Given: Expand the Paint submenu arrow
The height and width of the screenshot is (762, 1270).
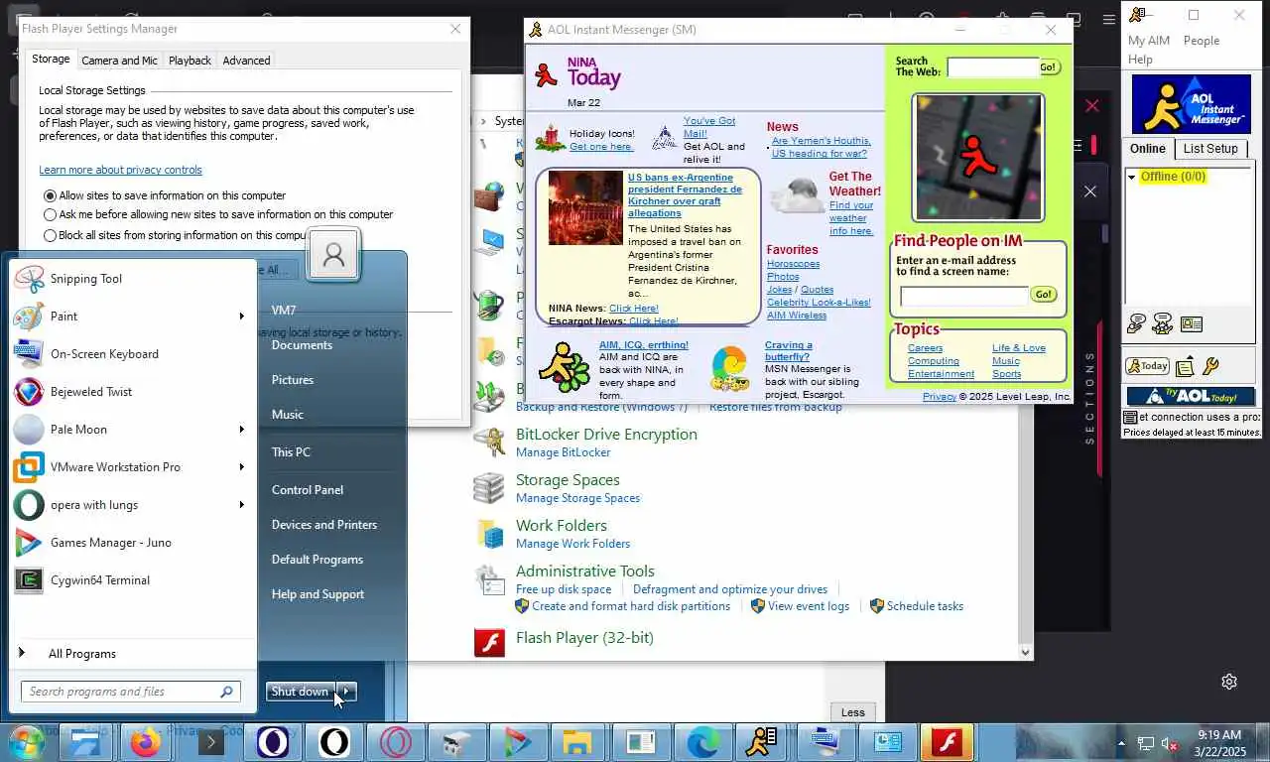Looking at the screenshot, I should click(x=241, y=317).
